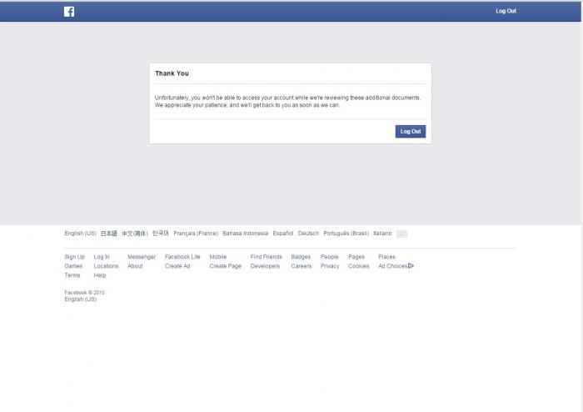Viewport: 583px width, 412px height.
Task: Open the Games footer link
Action: pos(73,266)
